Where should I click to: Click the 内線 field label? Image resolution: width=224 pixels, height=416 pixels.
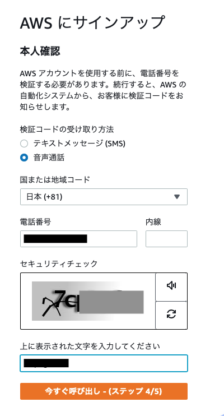tap(153, 221)
